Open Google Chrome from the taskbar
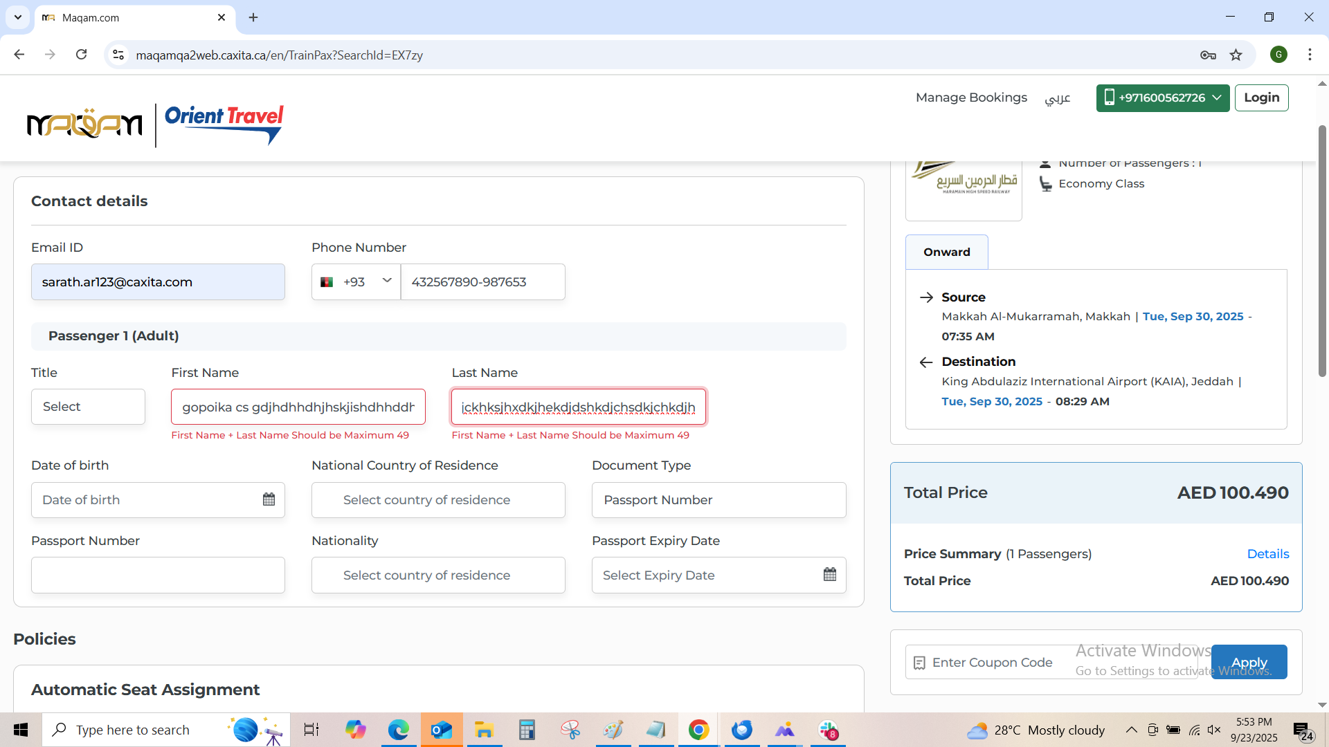Image resolution: width=1329 pixels, height=747 pixels. pos(698,730)
